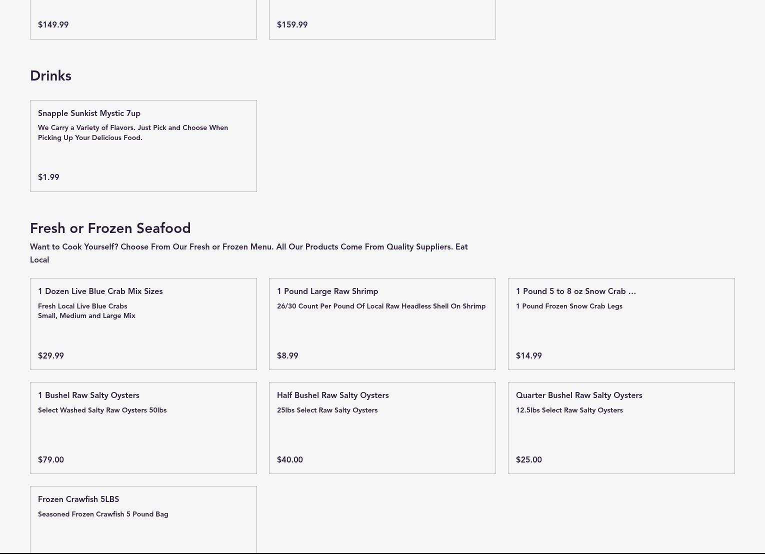Click Seasoned Frozen Crawfish description text

[x=103, y=514]
